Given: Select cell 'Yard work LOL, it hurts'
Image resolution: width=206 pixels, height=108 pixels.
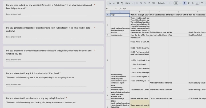Looking at the screenshot, I should coord(159,35).
